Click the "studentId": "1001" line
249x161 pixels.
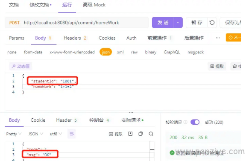point(53,81)
